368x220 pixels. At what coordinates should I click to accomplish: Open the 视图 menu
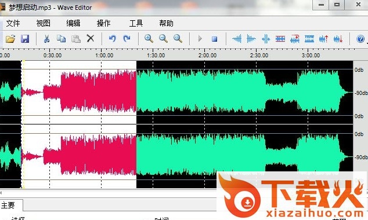[x=43, y=23]
